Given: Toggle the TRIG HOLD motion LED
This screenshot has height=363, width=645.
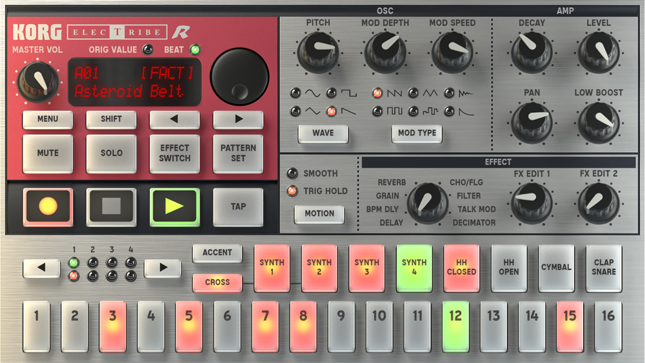Looking at the screenshot, I should pos(292,191).
